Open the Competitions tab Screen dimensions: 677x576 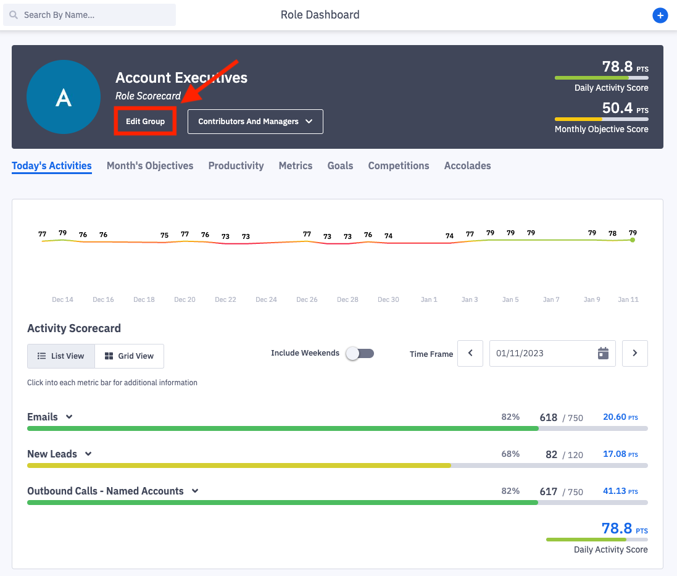[399, 165]
